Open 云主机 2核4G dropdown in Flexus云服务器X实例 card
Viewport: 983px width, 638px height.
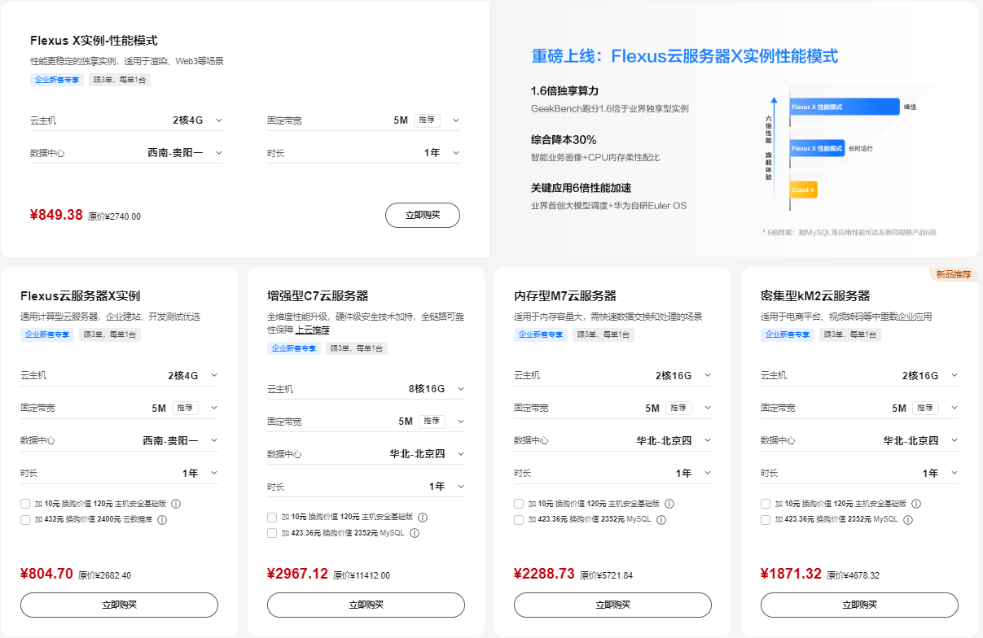pyautogui.click(x=120, y=376)
